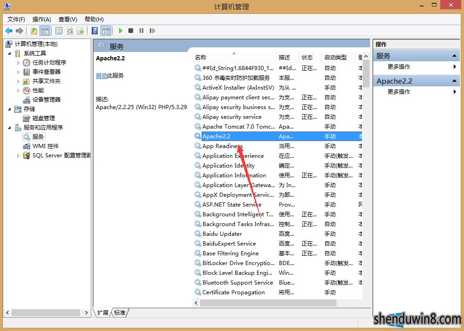Expand the 事件查看器 node
464x331 pixels.
(18, 72)
